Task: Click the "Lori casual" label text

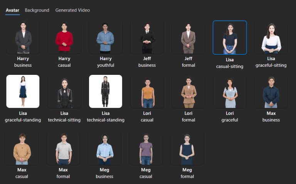Action: pyautogui.click(x=147, y=116)
